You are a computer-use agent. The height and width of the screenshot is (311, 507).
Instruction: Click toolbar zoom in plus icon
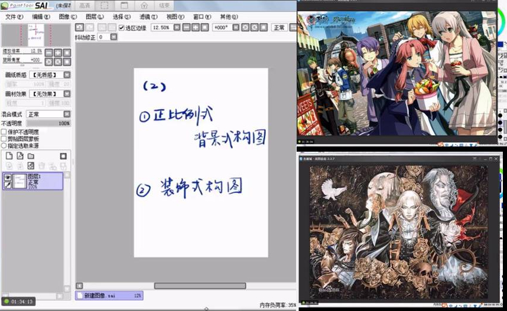[x=196, y=28]
